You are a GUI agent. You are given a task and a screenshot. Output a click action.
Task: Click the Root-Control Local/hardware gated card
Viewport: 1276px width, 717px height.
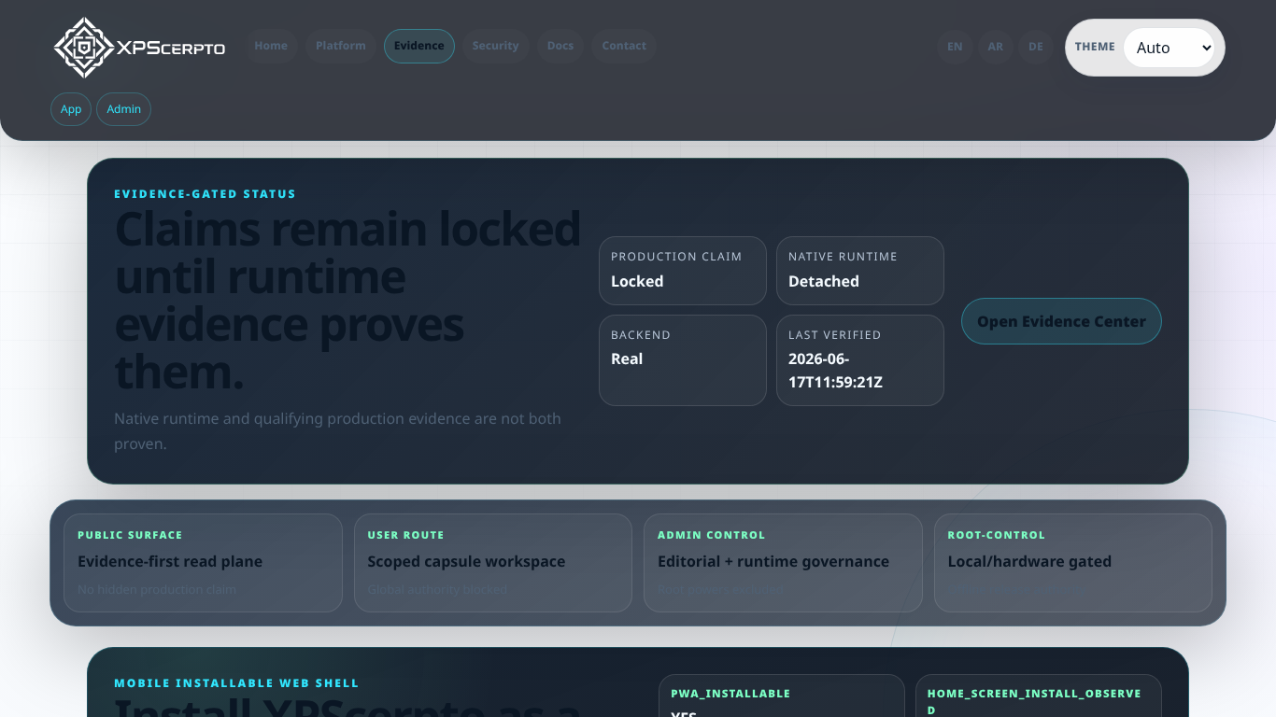[x=1073, y=563]
